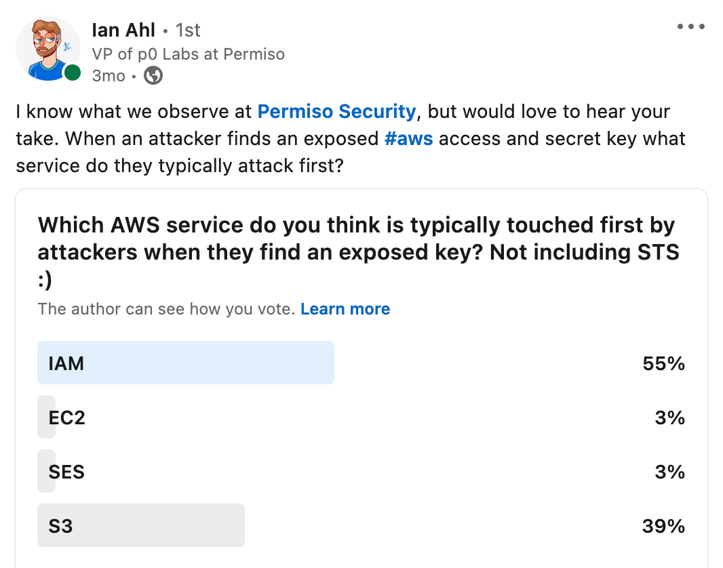The width and height of the screenshot is (723, 568).
Task: Select the IAM poll option
Action: [361, 363]
